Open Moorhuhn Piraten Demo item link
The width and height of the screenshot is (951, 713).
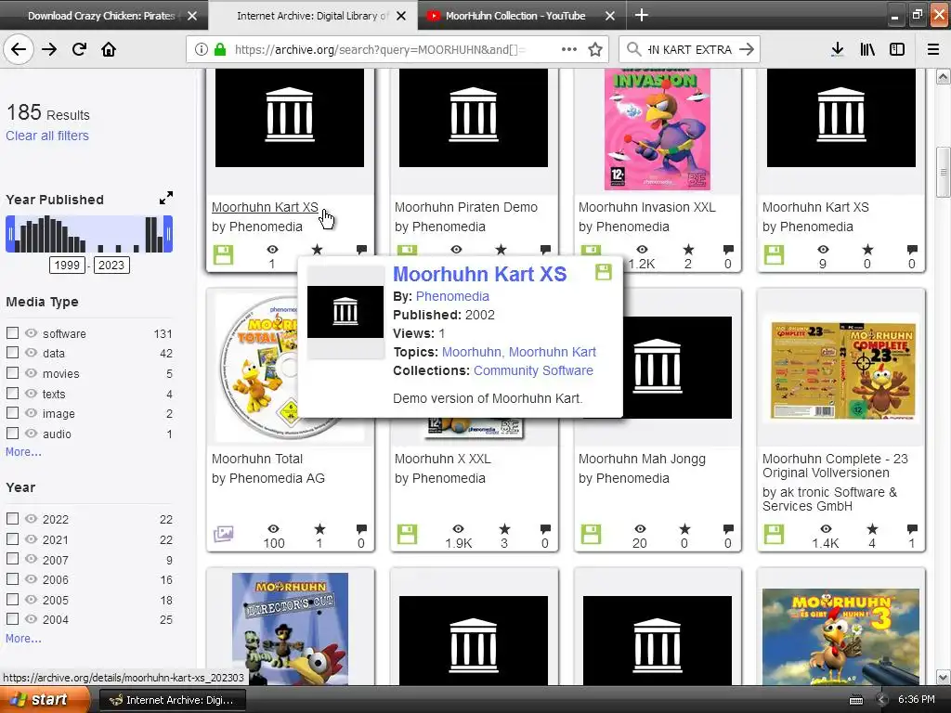[466, 207]
